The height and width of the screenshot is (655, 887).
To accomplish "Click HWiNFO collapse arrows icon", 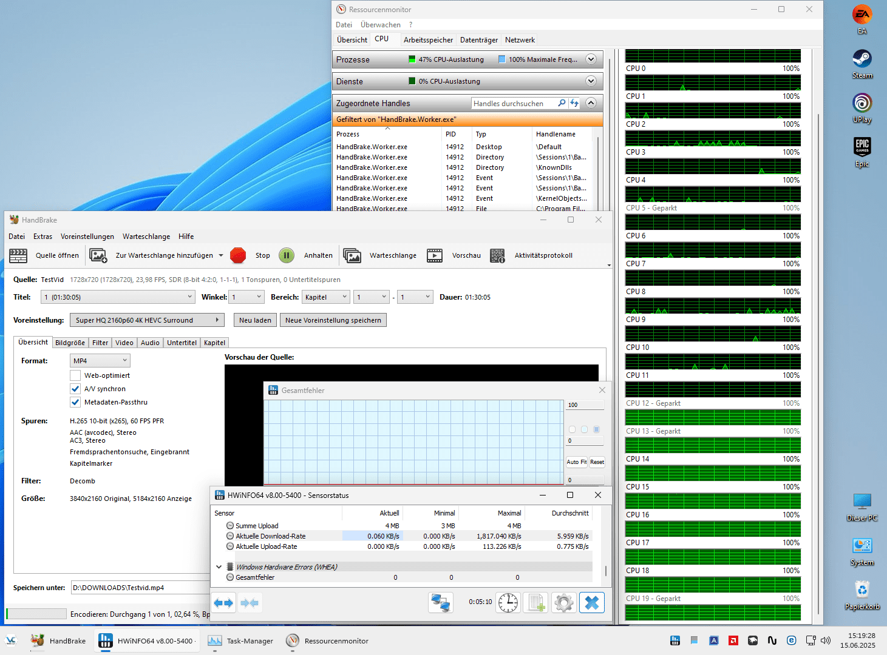I will pos(250,603).
